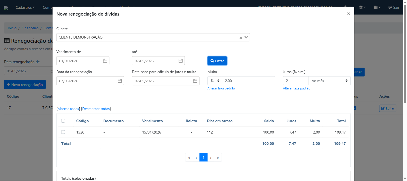Open calendar for 'Vencimento de' date

point(105,61)
